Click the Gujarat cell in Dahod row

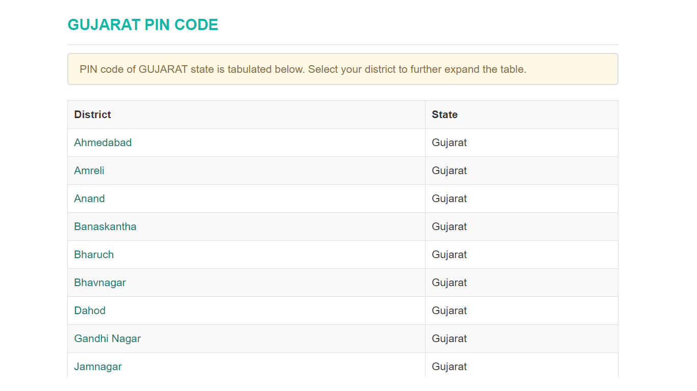449,311
